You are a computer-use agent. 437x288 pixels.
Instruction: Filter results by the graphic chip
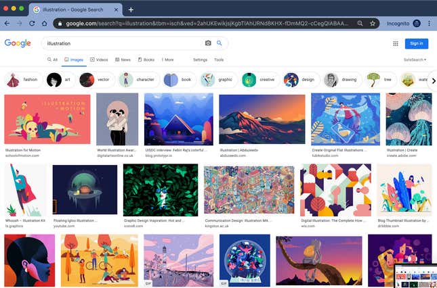coord(219,80)
